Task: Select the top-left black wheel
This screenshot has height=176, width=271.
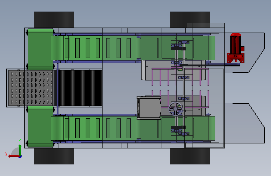Action: pos(54,20)
